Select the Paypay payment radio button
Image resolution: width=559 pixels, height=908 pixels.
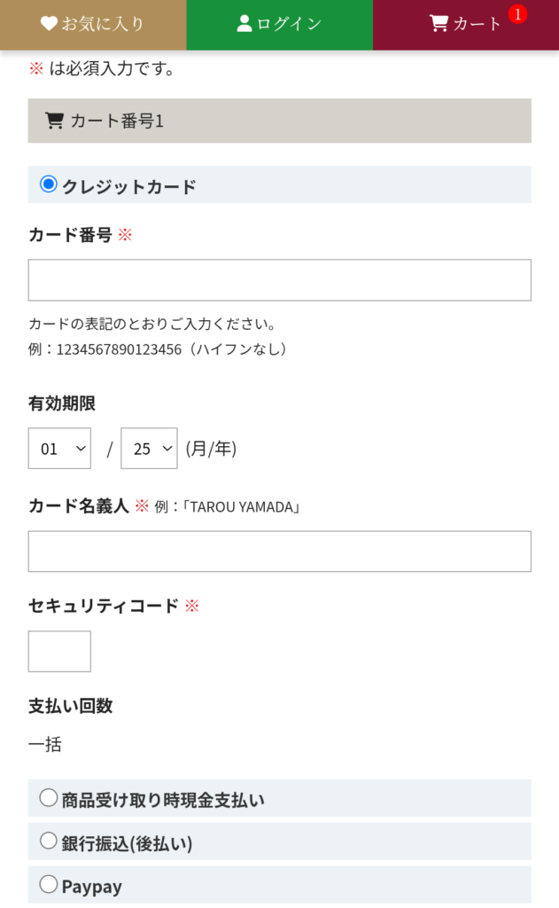tap(49, 884)
